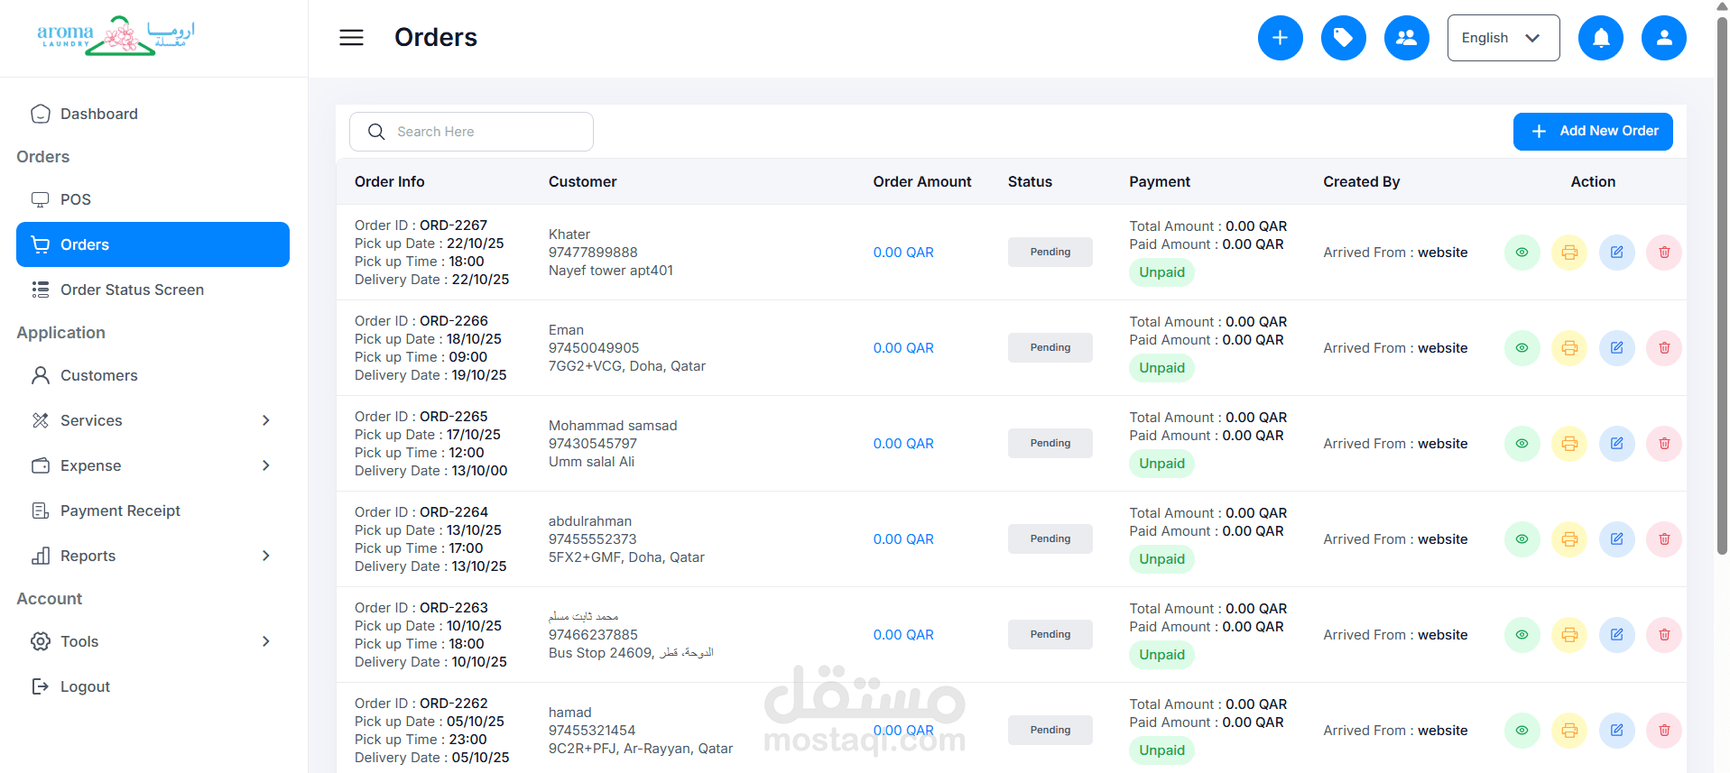The height and width of the screenshot is (773, 1730).
Task: Print order ORD-2264
Action: [x=1569, y=539]
